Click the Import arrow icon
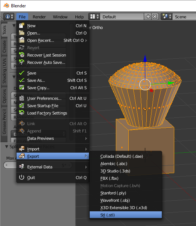Image resolution: width=196 pixels, height=226 pixels. (x=22, y=149)
